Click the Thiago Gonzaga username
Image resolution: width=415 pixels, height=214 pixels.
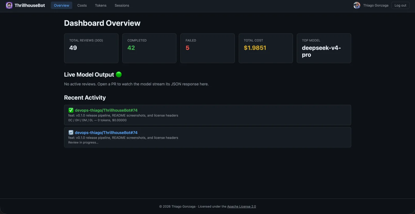click(x=376, y=5)
